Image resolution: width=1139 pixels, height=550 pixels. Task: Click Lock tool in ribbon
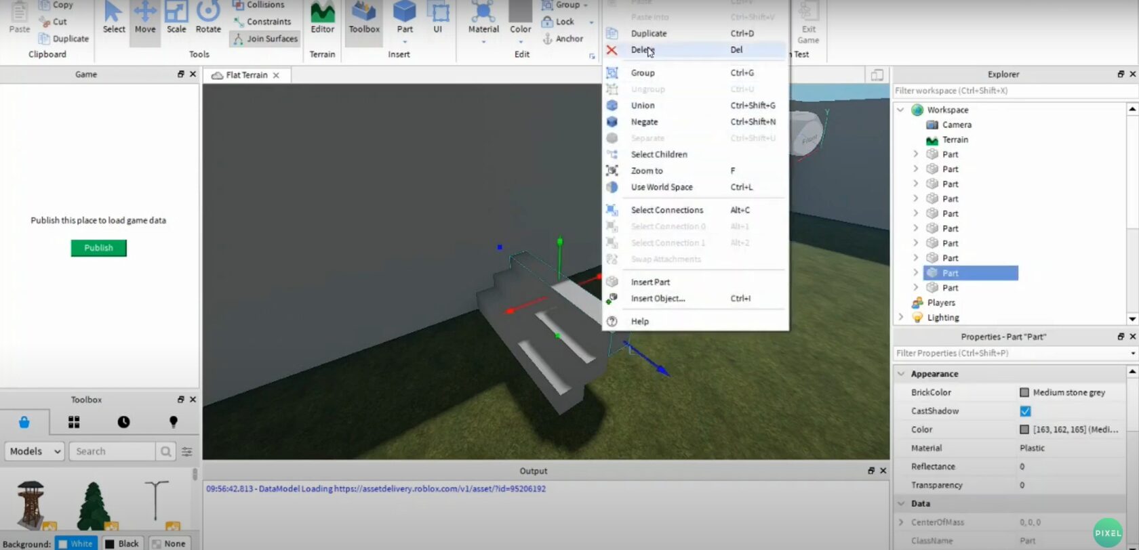point(558,22)
